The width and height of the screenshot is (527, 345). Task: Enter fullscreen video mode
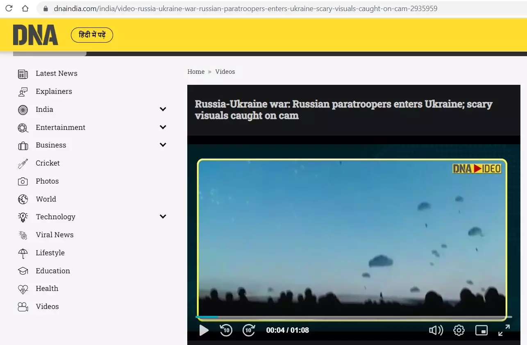pyautogui.click(x=504, y=330)
